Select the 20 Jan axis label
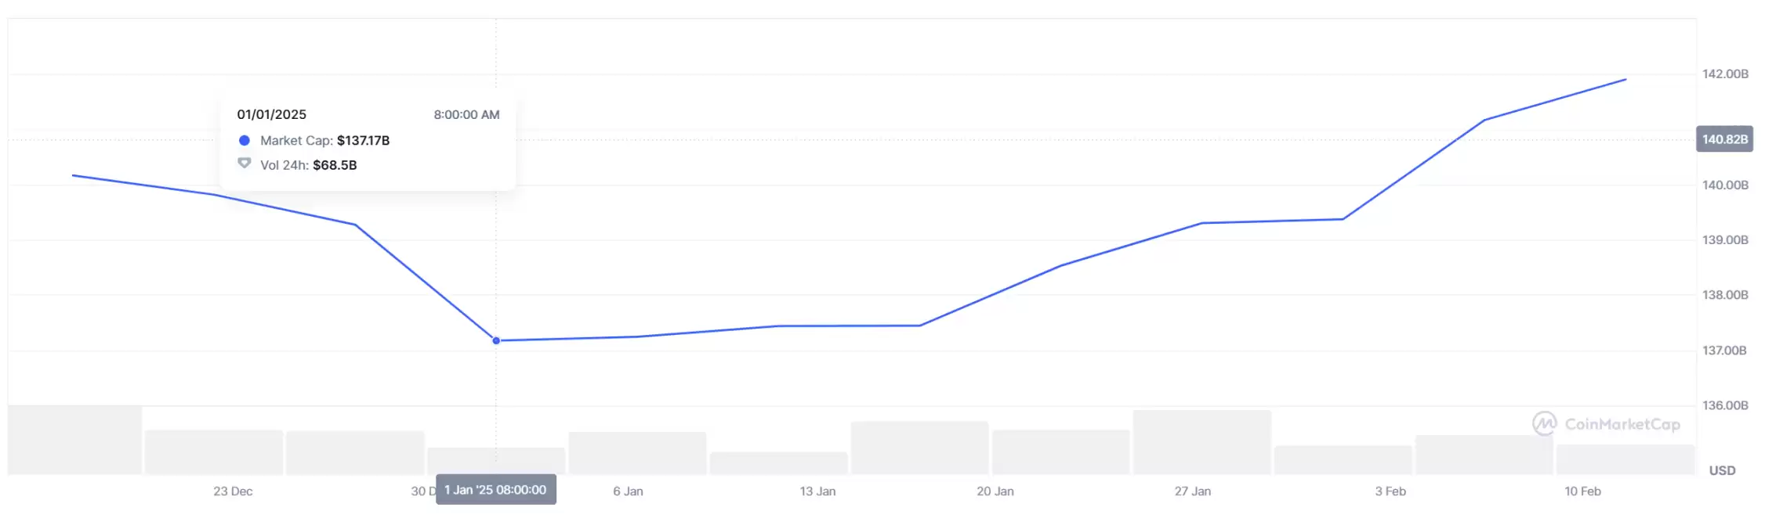This screenshot has width=1765, height=518. click(x=995, y=491)
